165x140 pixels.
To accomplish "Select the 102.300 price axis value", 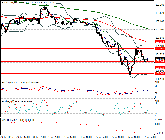I will pos(160,29).
